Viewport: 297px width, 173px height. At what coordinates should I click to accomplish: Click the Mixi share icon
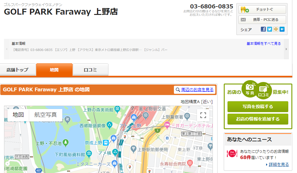[276, 29]
